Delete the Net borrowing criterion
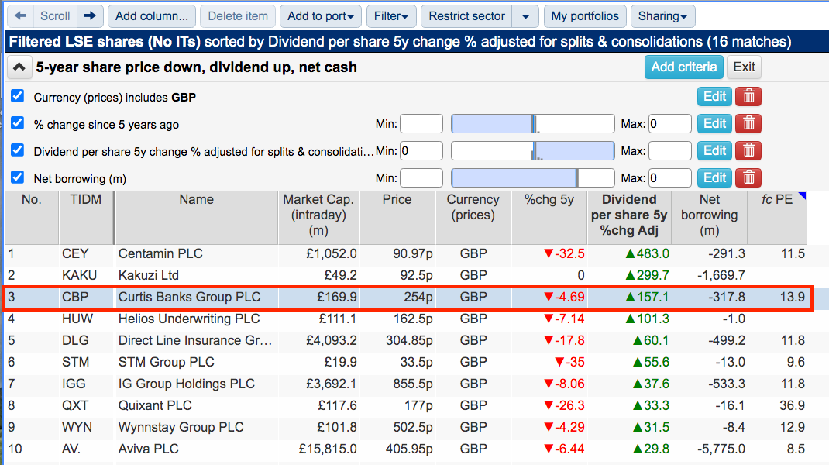The width and height of the screenshot is (829, 465). pos(748,177)
